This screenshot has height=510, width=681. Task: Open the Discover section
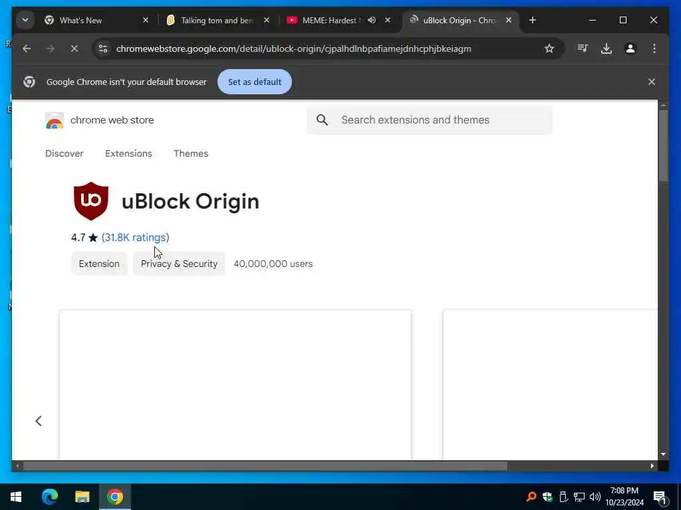click(x=65, y=153)
